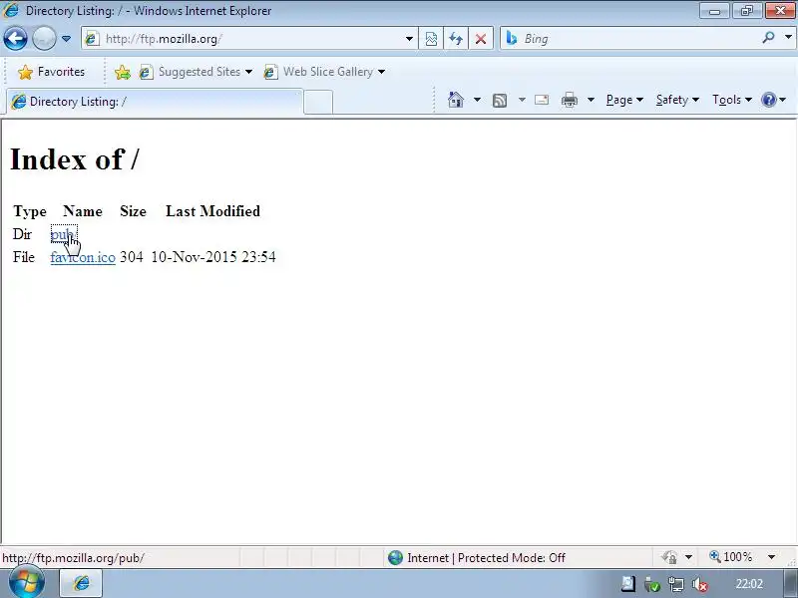
Task: Click the Index of / heading
Action: pyautogui.click(x=74, y=159)
